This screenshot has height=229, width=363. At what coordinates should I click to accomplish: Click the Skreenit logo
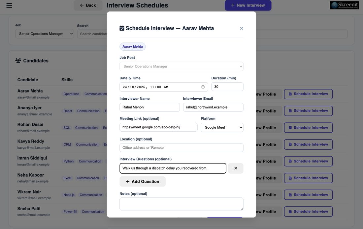pos(344,5)
